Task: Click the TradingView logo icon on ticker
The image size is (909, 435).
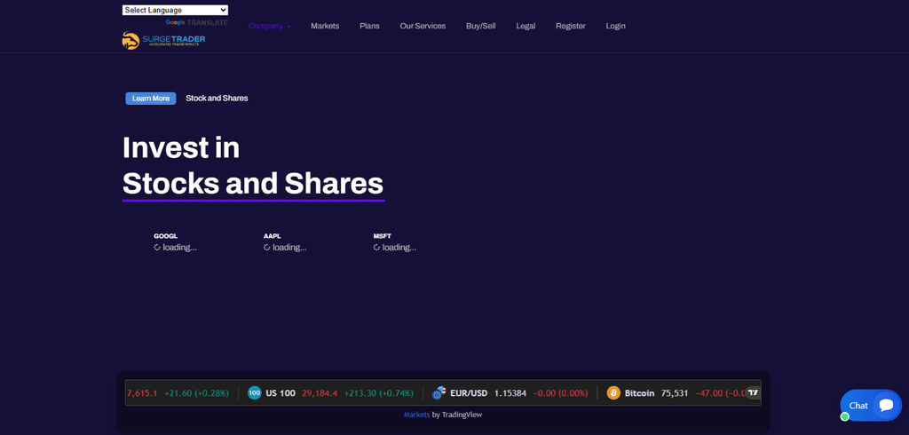Action: tap(753, 392)
